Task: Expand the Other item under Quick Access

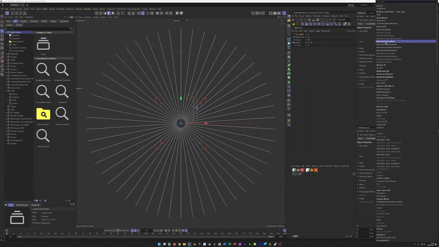Action: coord(8,45)
